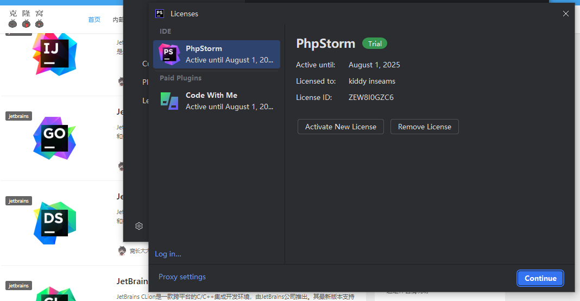The image size is (580, 301).
Task: Click the jetbrains tag above GoLand logo
Action: (x=18, y=116)
